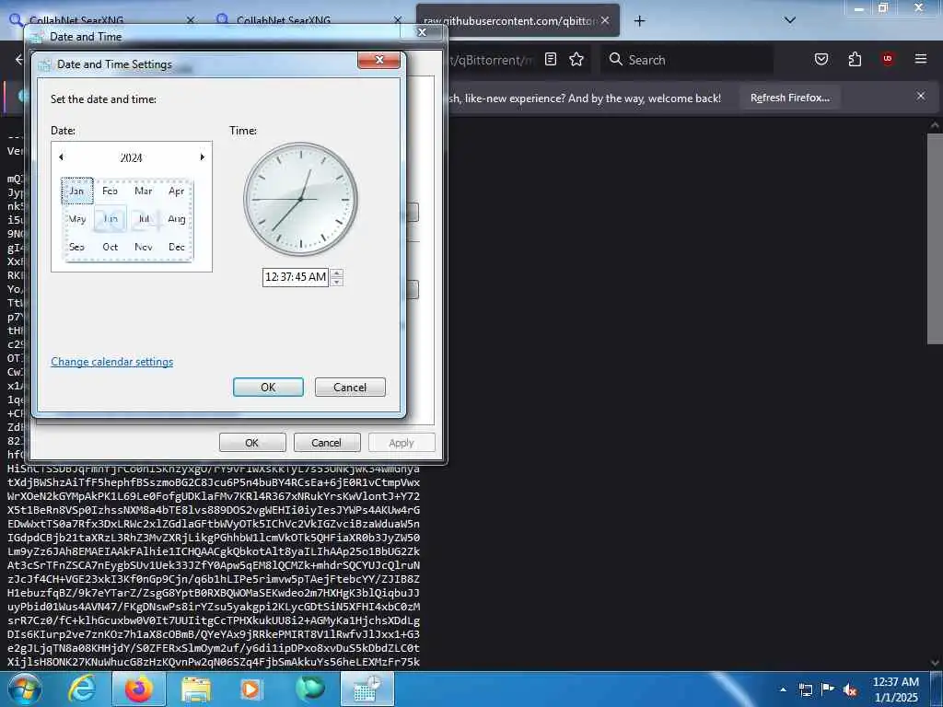
Task: Open Change calendar settings link
Action: coord(111,362)
